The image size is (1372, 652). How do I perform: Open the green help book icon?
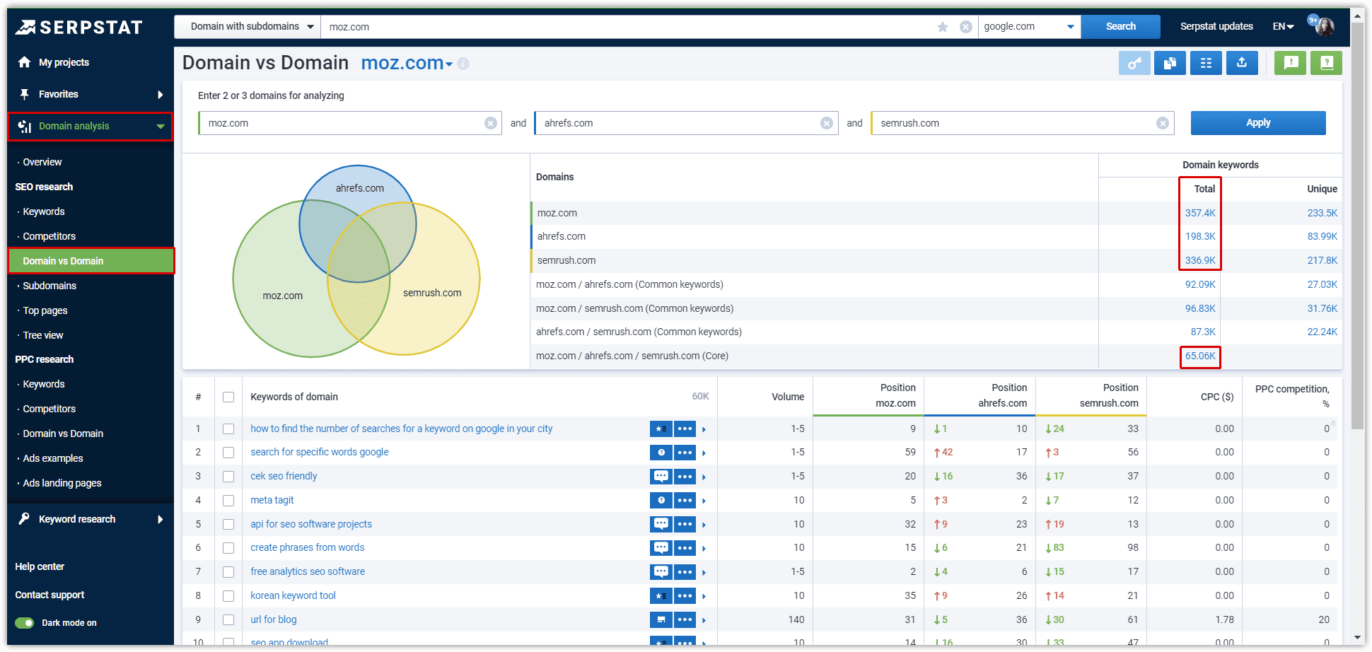click(x=1326, y=63)
